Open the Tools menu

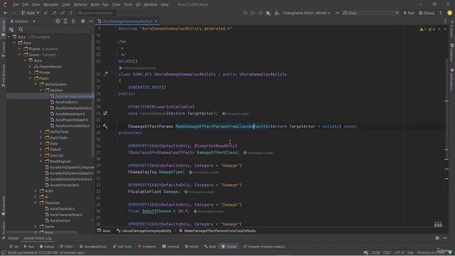(x=128, y=5)
